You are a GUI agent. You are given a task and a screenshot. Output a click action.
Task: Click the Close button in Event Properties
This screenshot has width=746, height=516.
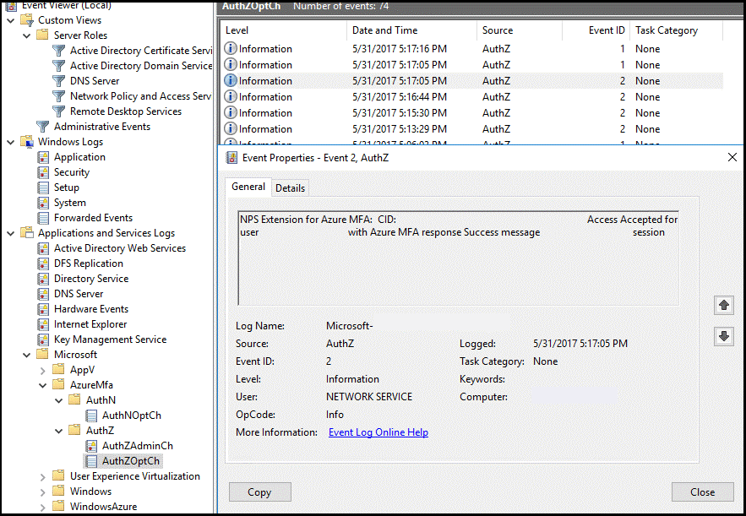[703, 492]
